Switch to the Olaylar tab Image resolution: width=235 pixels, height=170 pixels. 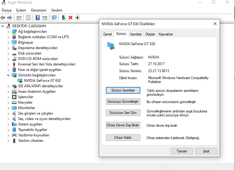coord(150,34)
